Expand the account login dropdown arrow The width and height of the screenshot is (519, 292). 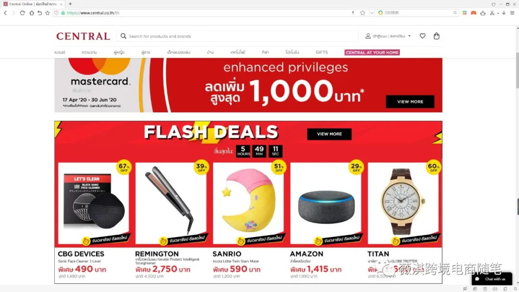click(409, 36)
